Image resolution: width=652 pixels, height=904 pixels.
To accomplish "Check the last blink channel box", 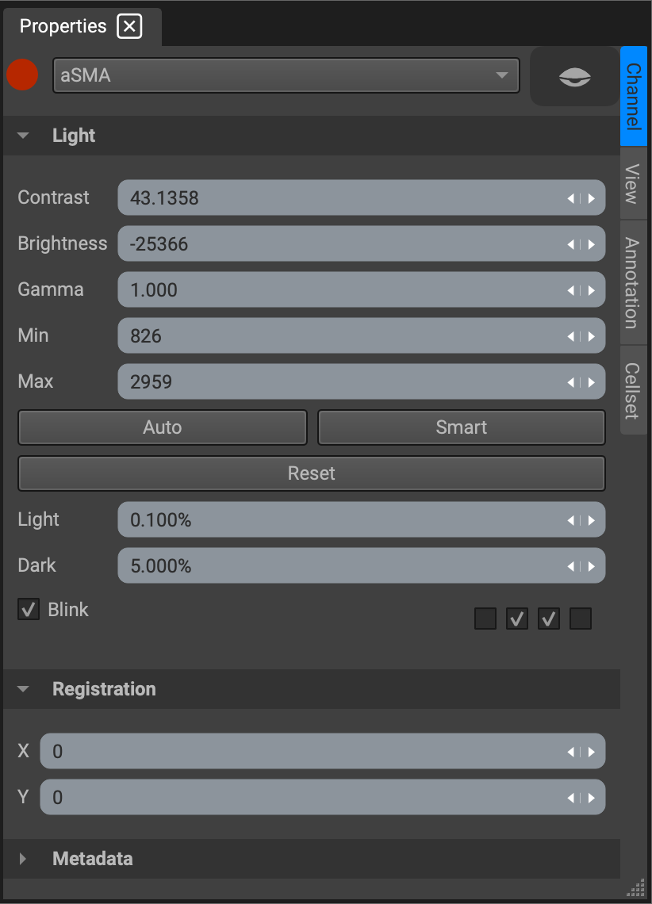I will pyautogui.click(x=581, y=619).
